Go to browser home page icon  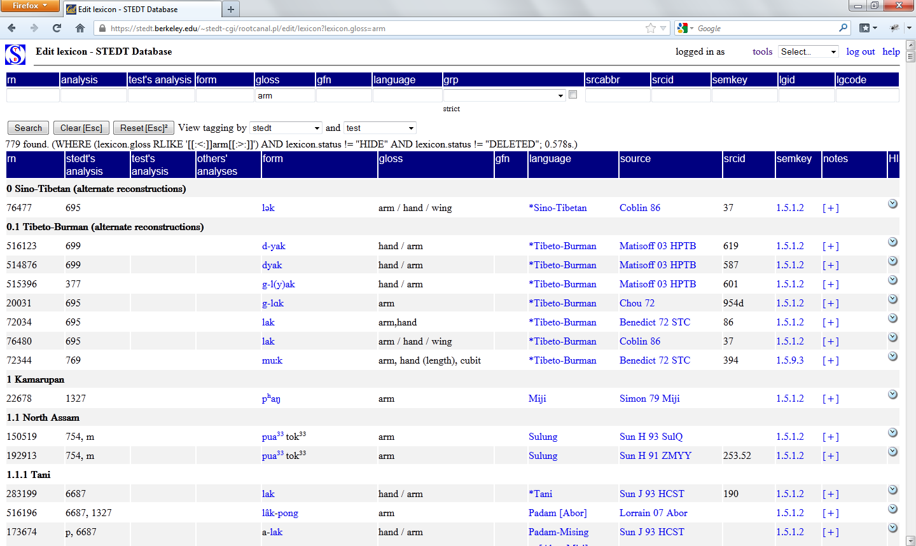coord(80,28)
